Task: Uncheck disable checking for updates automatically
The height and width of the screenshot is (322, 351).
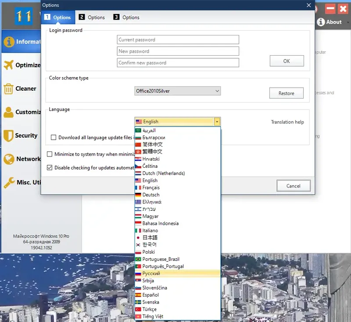Action: tap(50, 167)
